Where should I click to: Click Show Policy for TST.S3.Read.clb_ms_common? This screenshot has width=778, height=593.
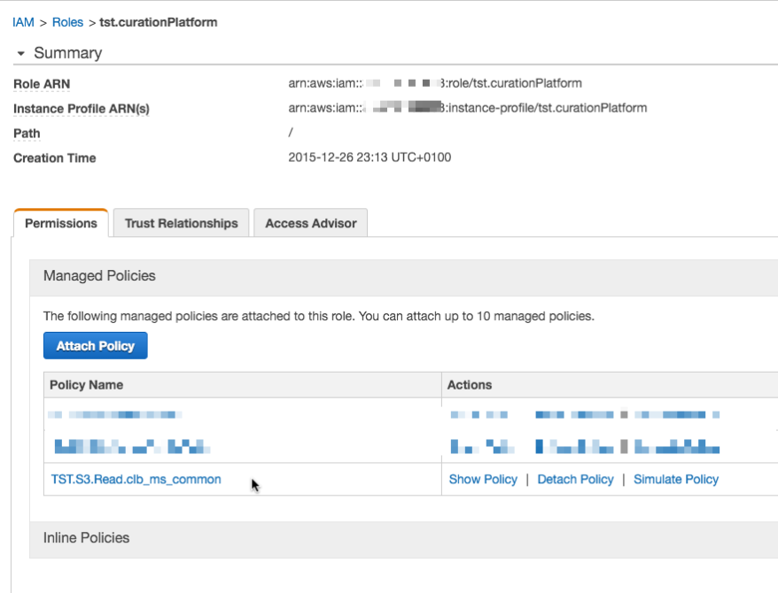(x=483, y=479)
